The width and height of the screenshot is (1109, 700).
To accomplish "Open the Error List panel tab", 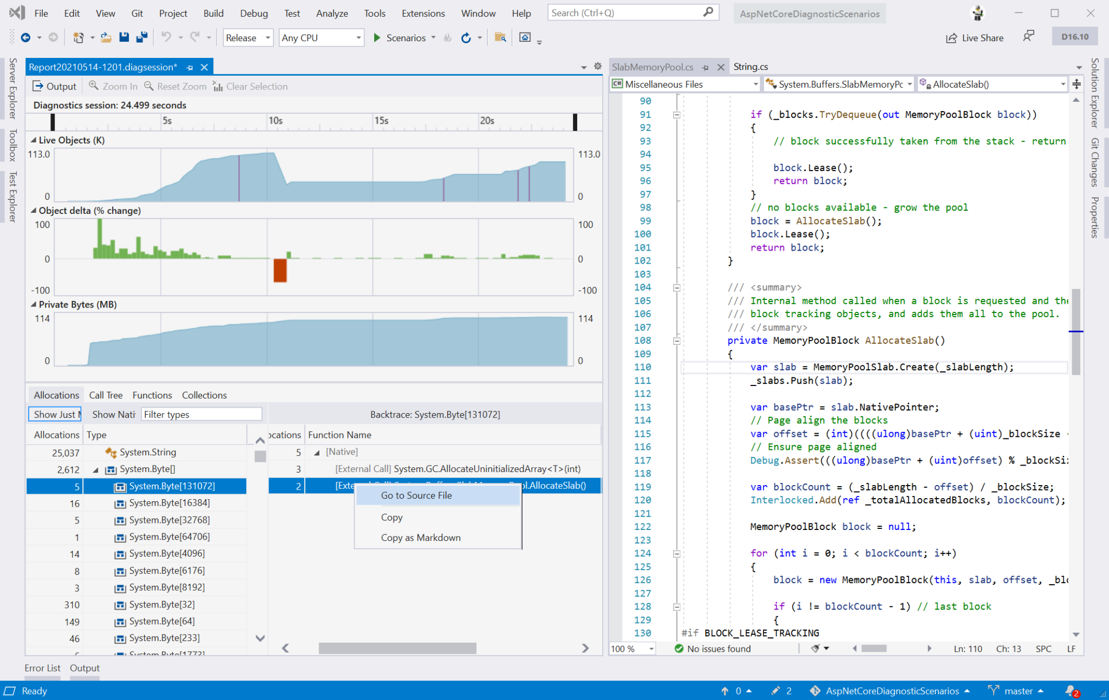I will [42, 668].
